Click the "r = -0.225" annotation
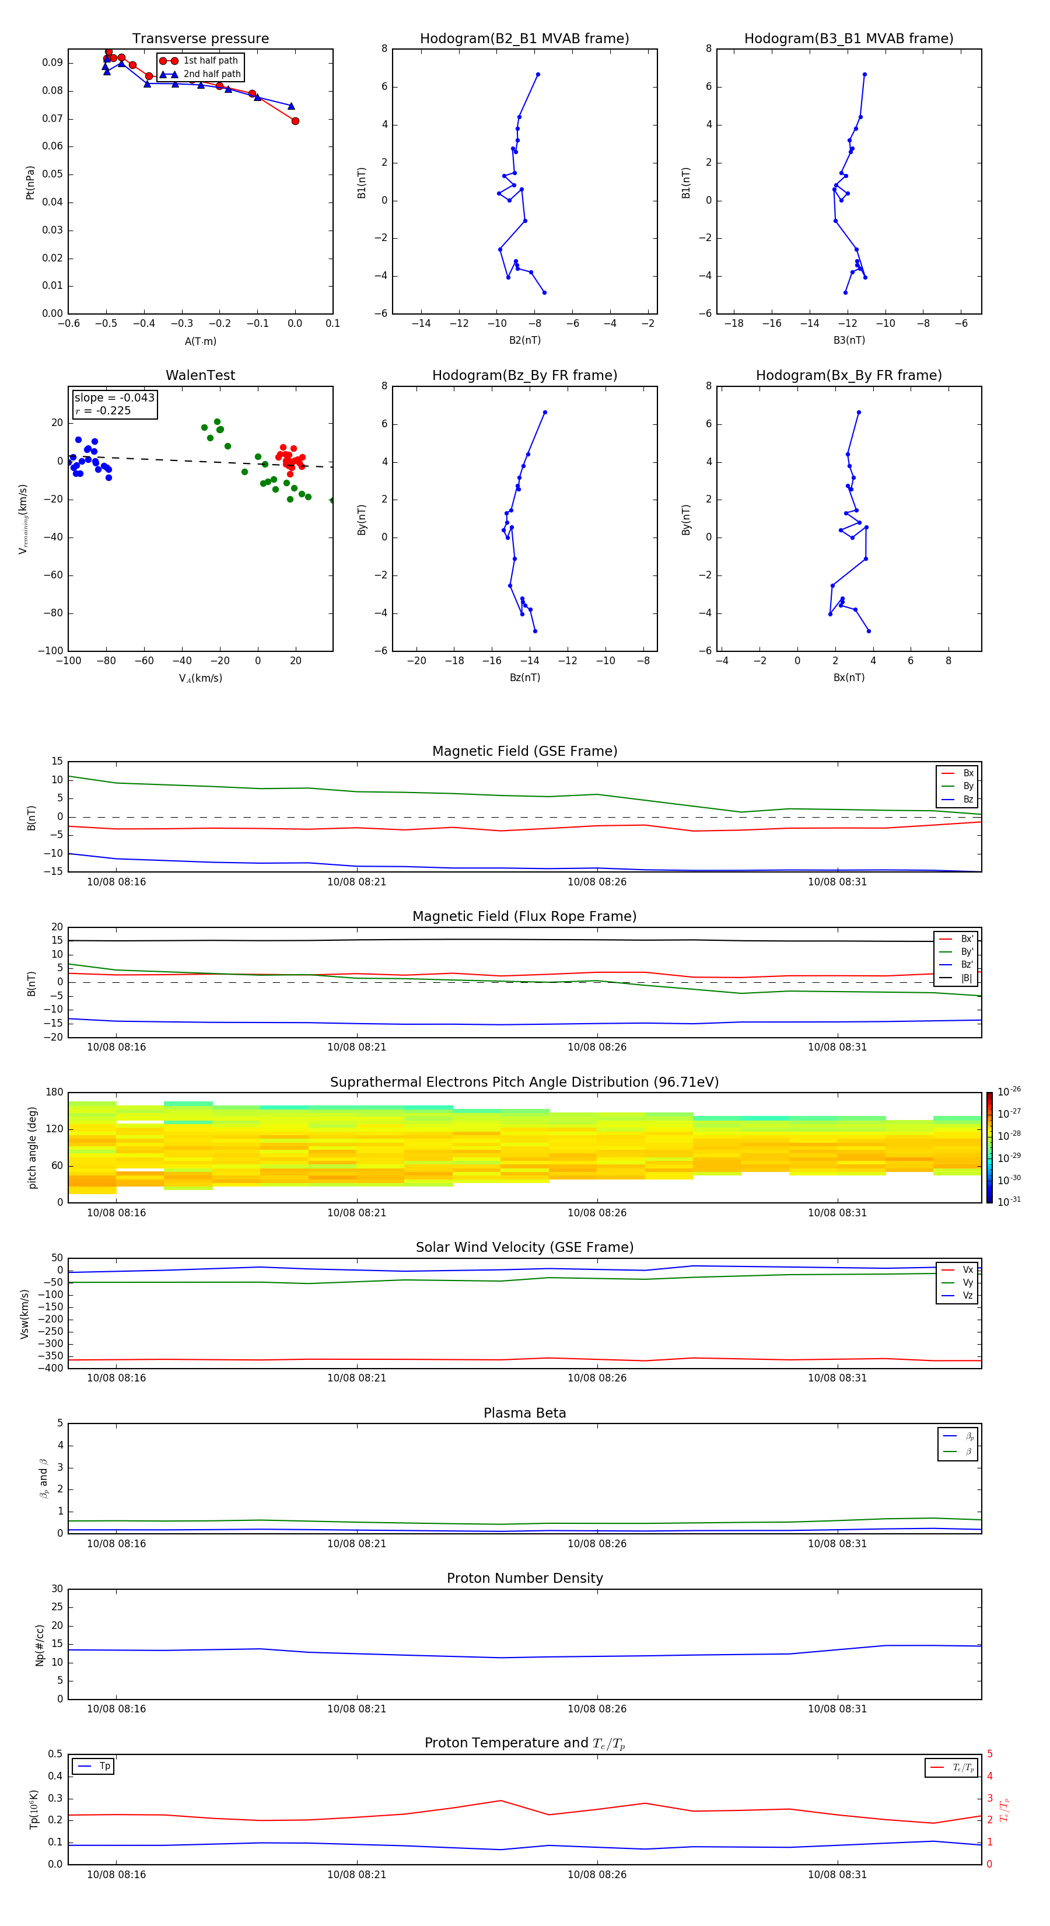This screenshot has width=1050, height=1926. tap(103, 410)
